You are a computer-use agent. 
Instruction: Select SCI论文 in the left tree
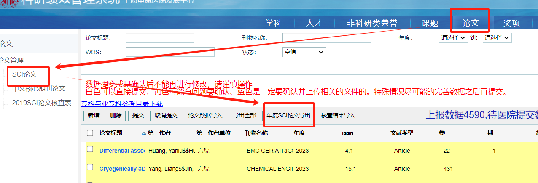pyautogui.click(x=24, y=74)
